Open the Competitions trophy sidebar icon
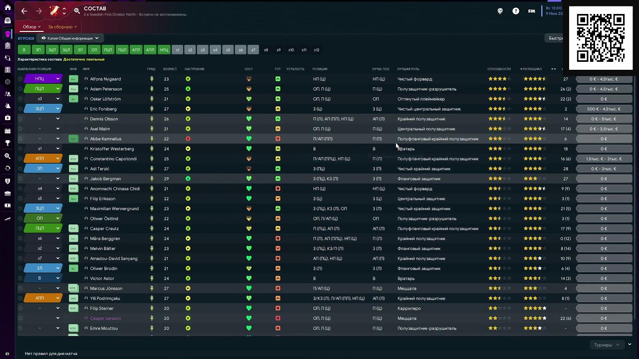Viewport: 639px width, 359px height. tap(7, 143)
